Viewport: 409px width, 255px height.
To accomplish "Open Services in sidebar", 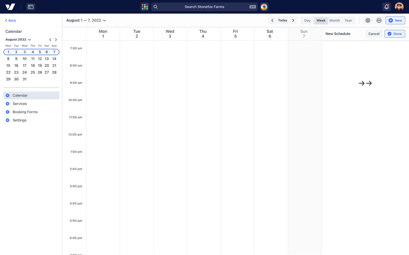I will tap(20, 104).
